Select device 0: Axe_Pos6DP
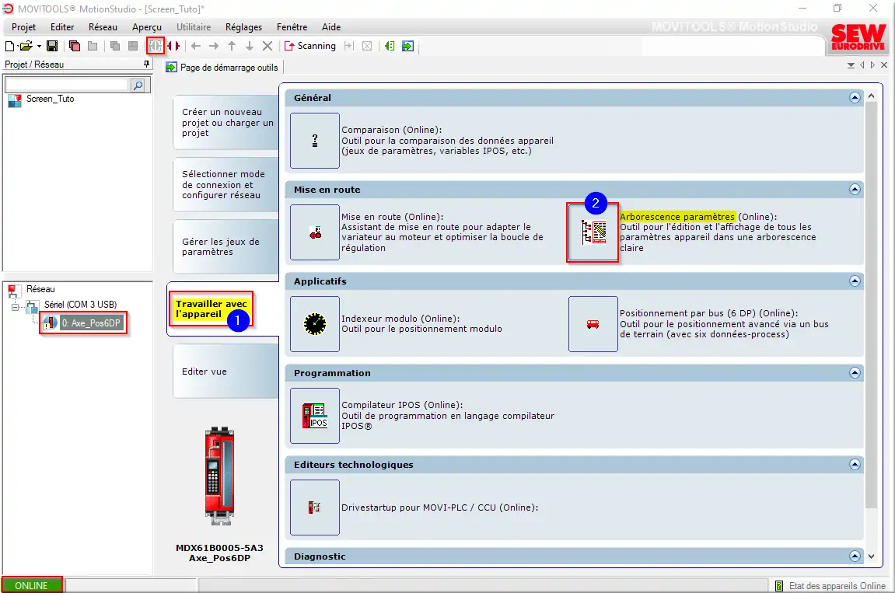 91,323
